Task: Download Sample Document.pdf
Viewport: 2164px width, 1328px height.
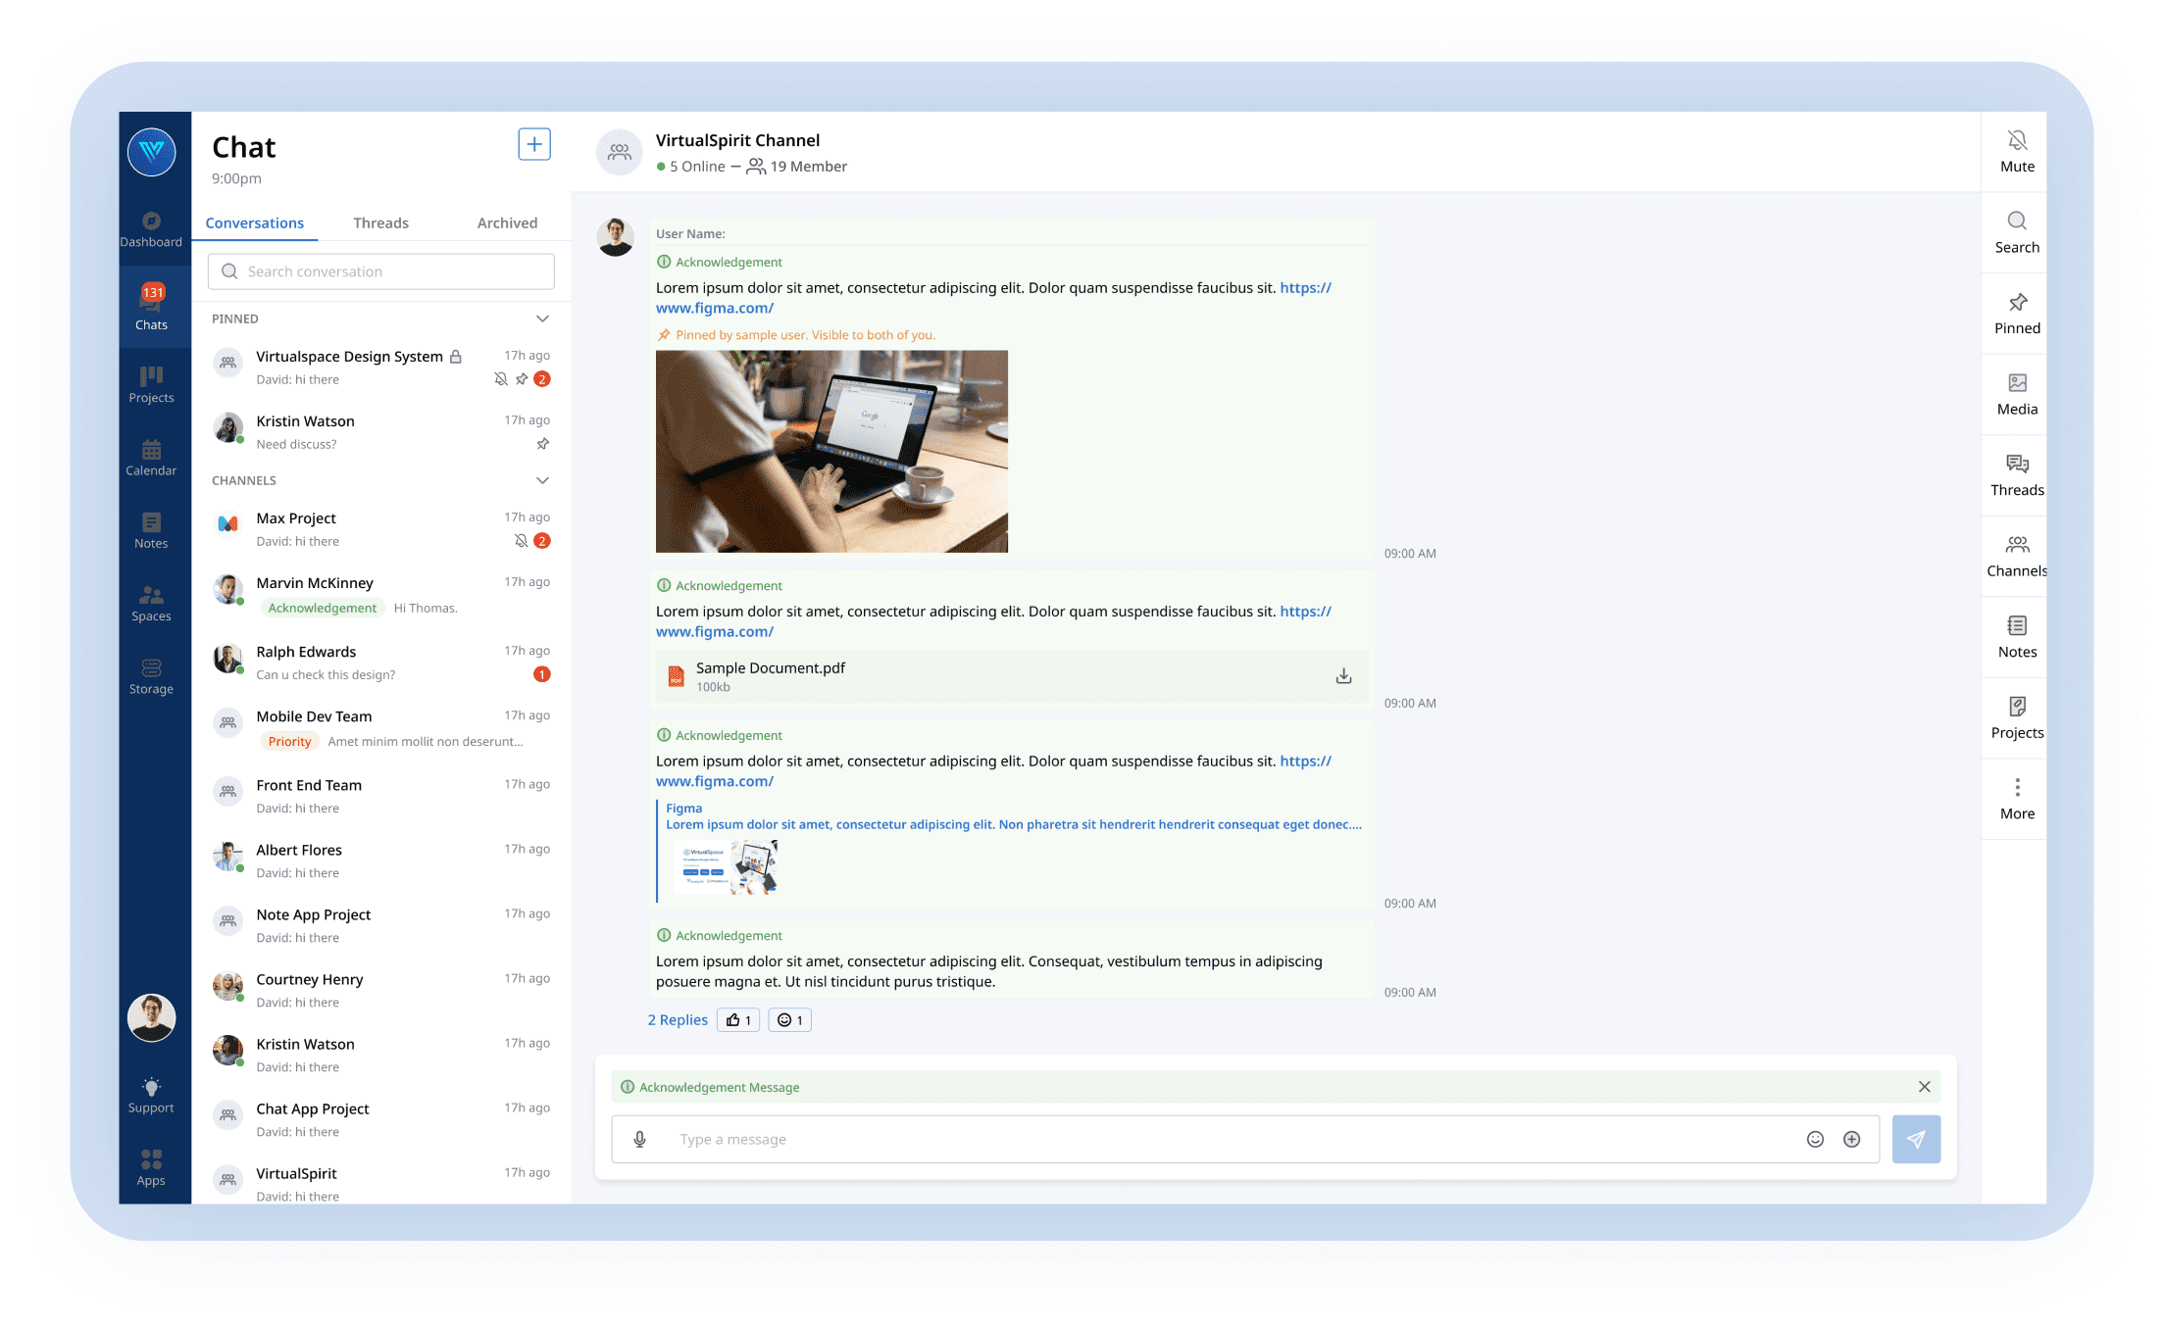Action: (1343, 676)
